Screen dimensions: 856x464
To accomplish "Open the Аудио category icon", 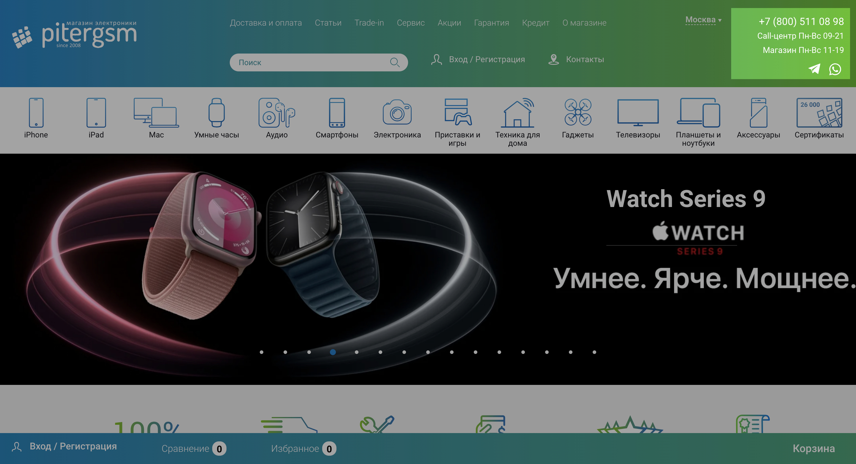I will point(277,113).
